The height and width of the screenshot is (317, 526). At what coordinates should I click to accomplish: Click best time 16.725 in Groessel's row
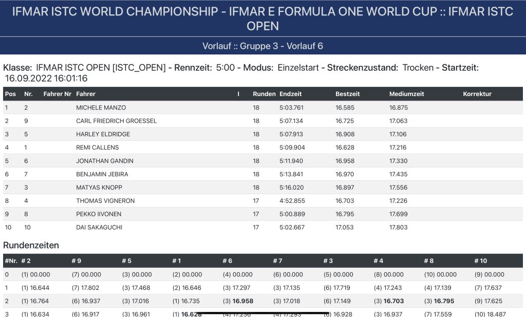pos(345,121)
